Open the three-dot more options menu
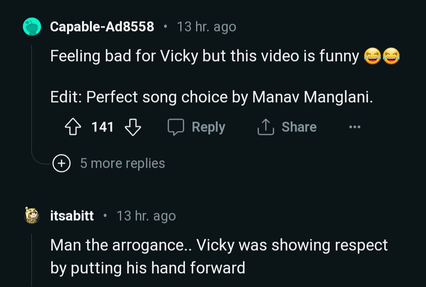The image size is (426, 287). coord(355,127)
